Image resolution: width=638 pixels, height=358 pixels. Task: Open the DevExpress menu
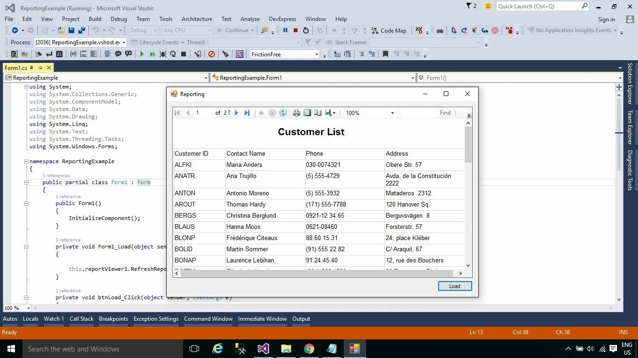coord(283,19)
